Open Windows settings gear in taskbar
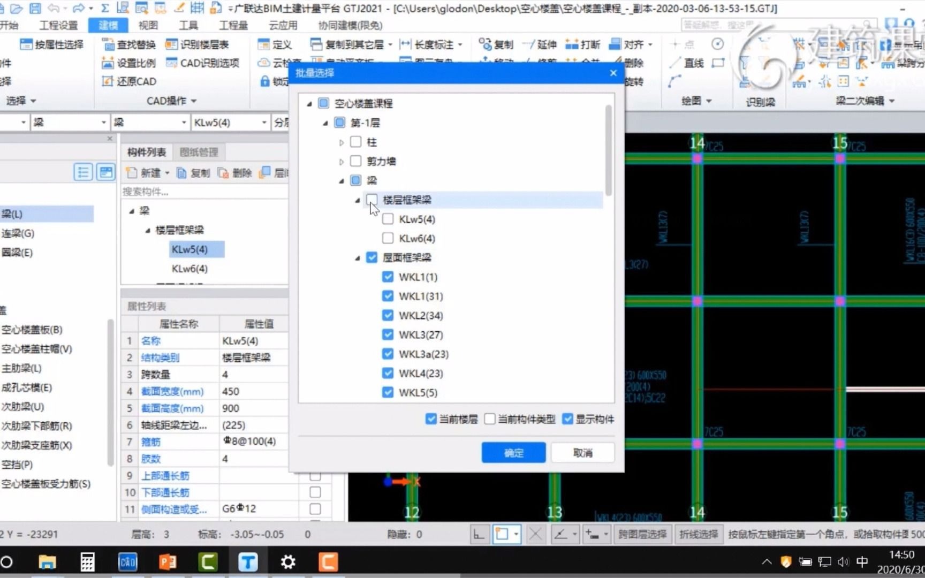This screenshot has width=925, height=578. [288, 562]
